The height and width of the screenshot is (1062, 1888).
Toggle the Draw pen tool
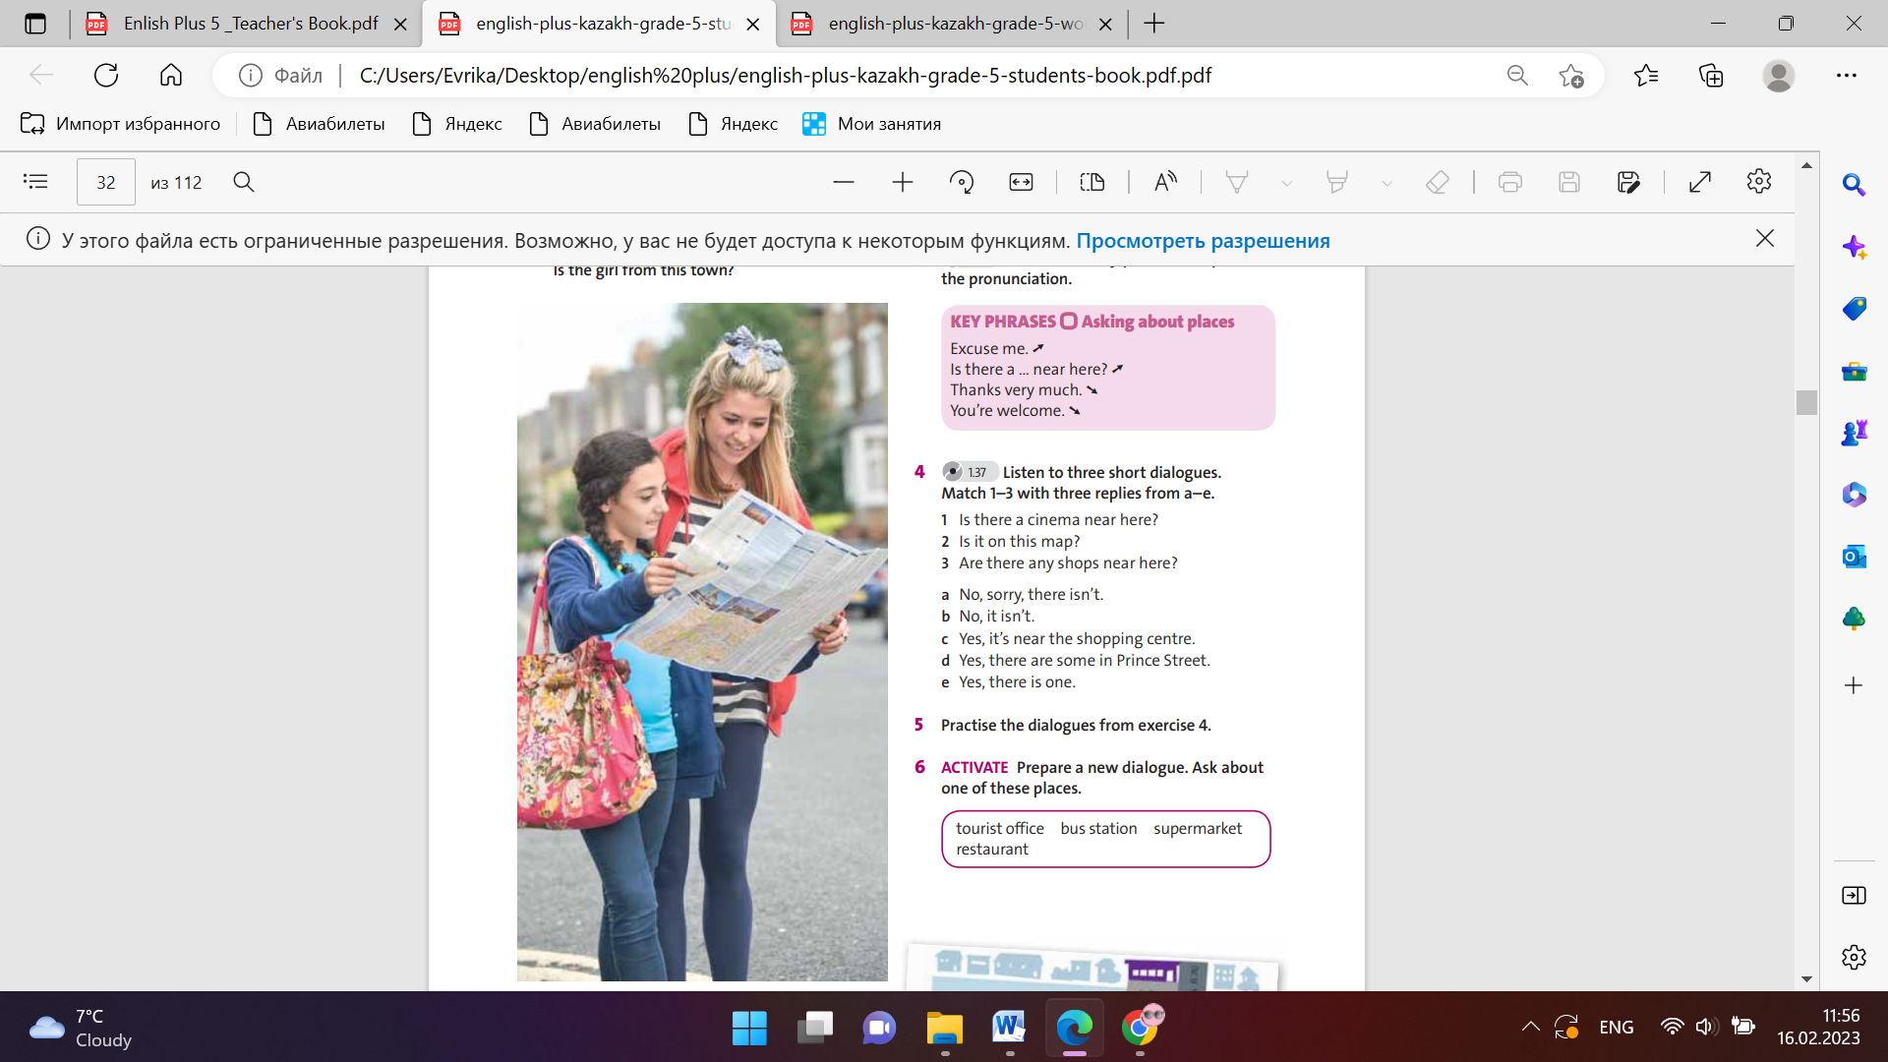pos(1237,182)
